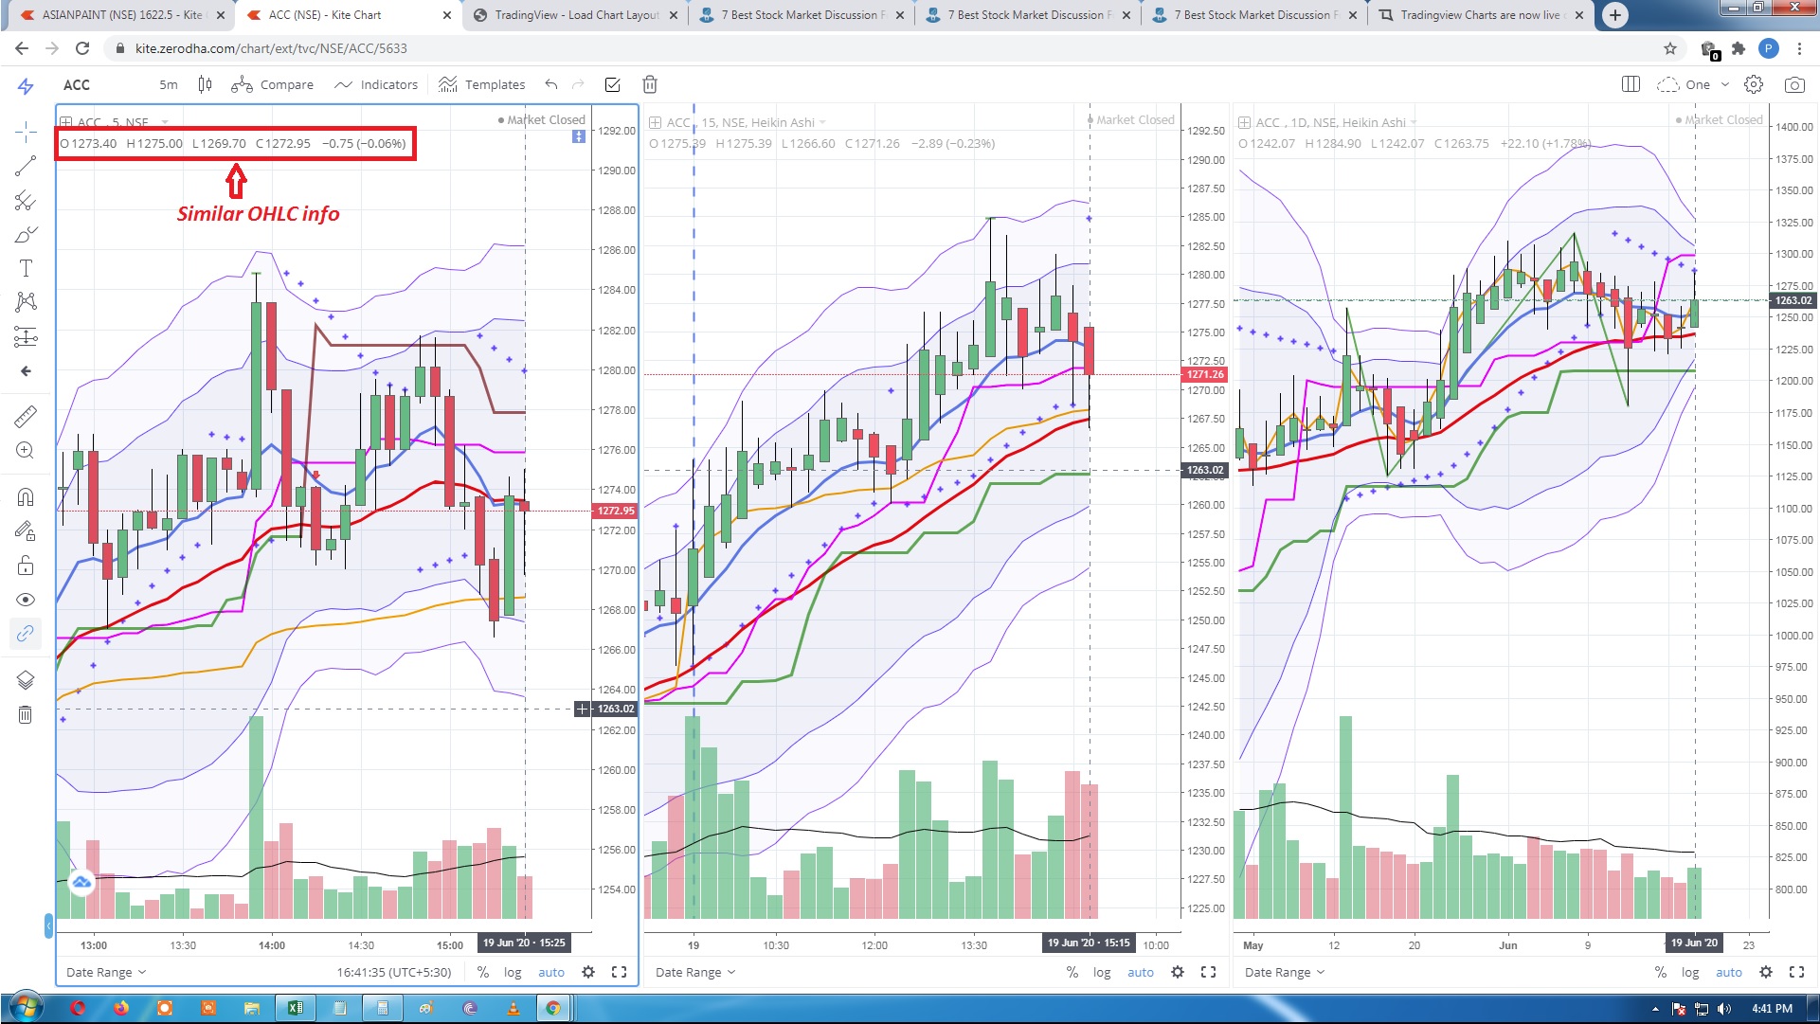
Task: Open the candle chart style selector
Action: (x=205, y=84)
